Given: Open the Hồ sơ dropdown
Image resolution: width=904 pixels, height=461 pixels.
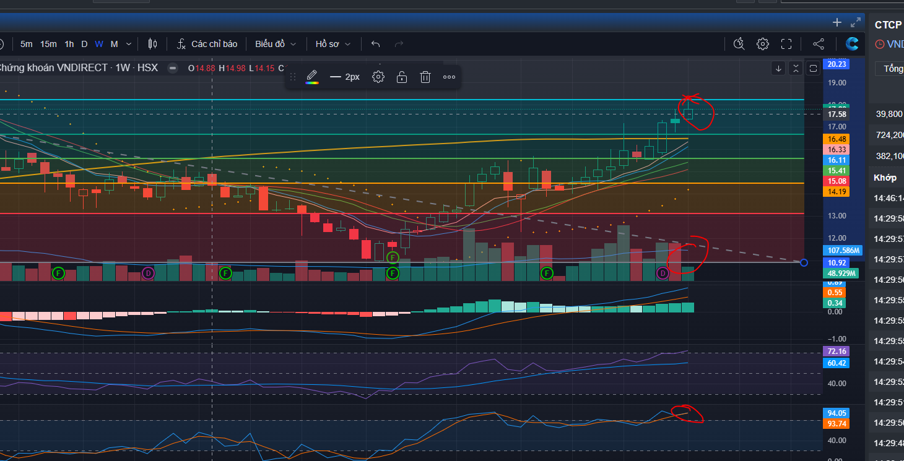Looking at the screenshot, I should (333, 44).
